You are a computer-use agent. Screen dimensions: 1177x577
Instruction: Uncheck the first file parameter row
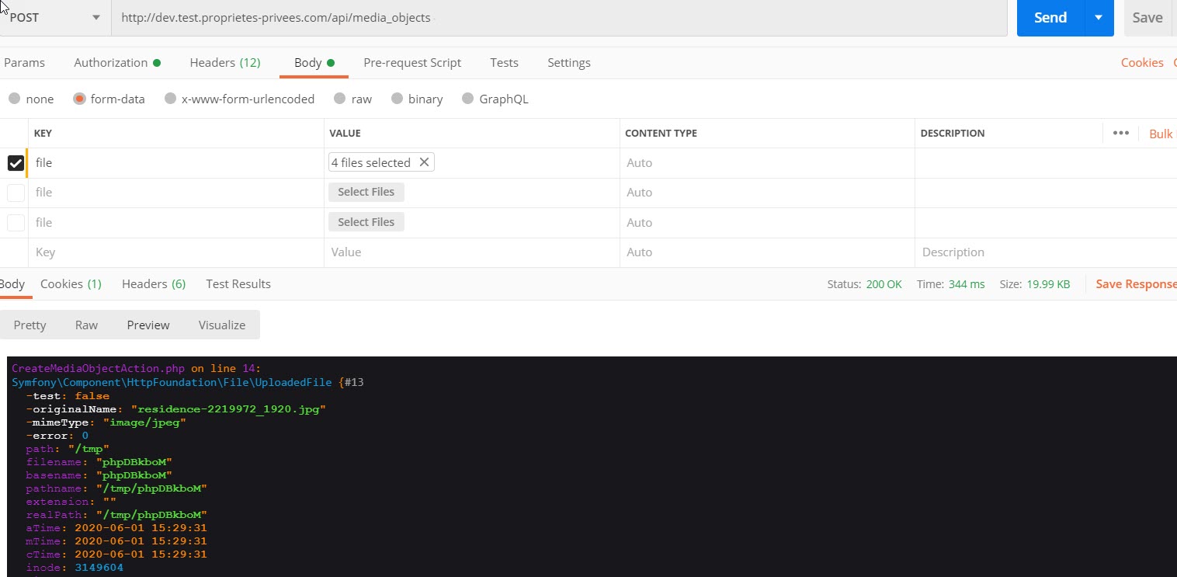point(15,162)
